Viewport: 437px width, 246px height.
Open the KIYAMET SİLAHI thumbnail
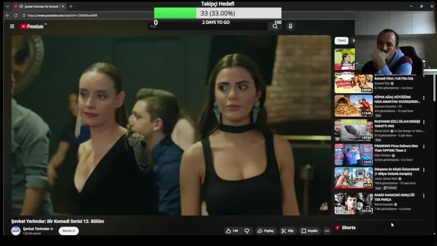tap(354, 130)
